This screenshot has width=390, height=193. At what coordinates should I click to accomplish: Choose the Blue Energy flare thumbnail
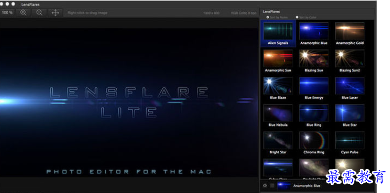(x=314, y=86)
